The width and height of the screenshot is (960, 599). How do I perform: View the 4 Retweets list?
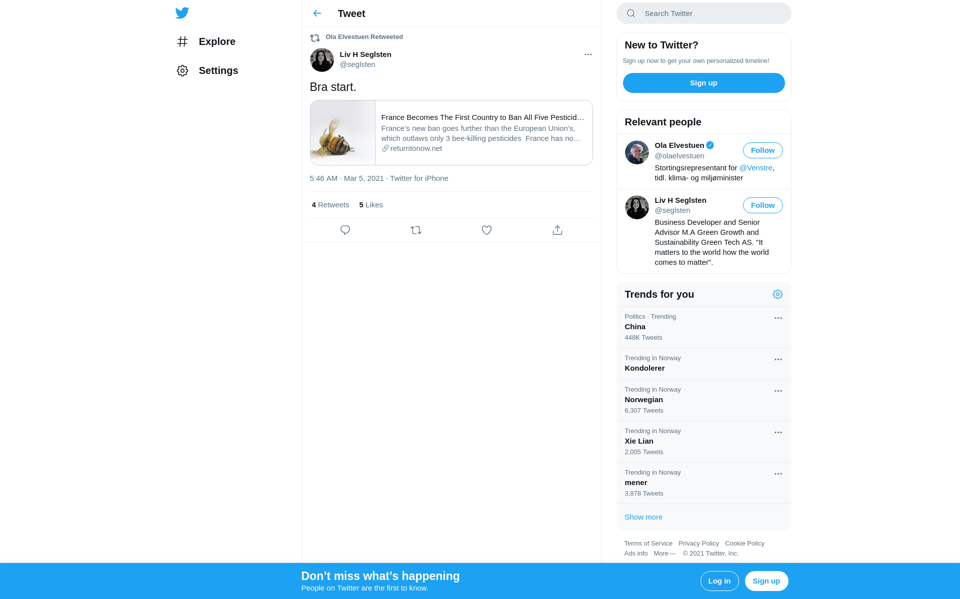click(330, 205)
